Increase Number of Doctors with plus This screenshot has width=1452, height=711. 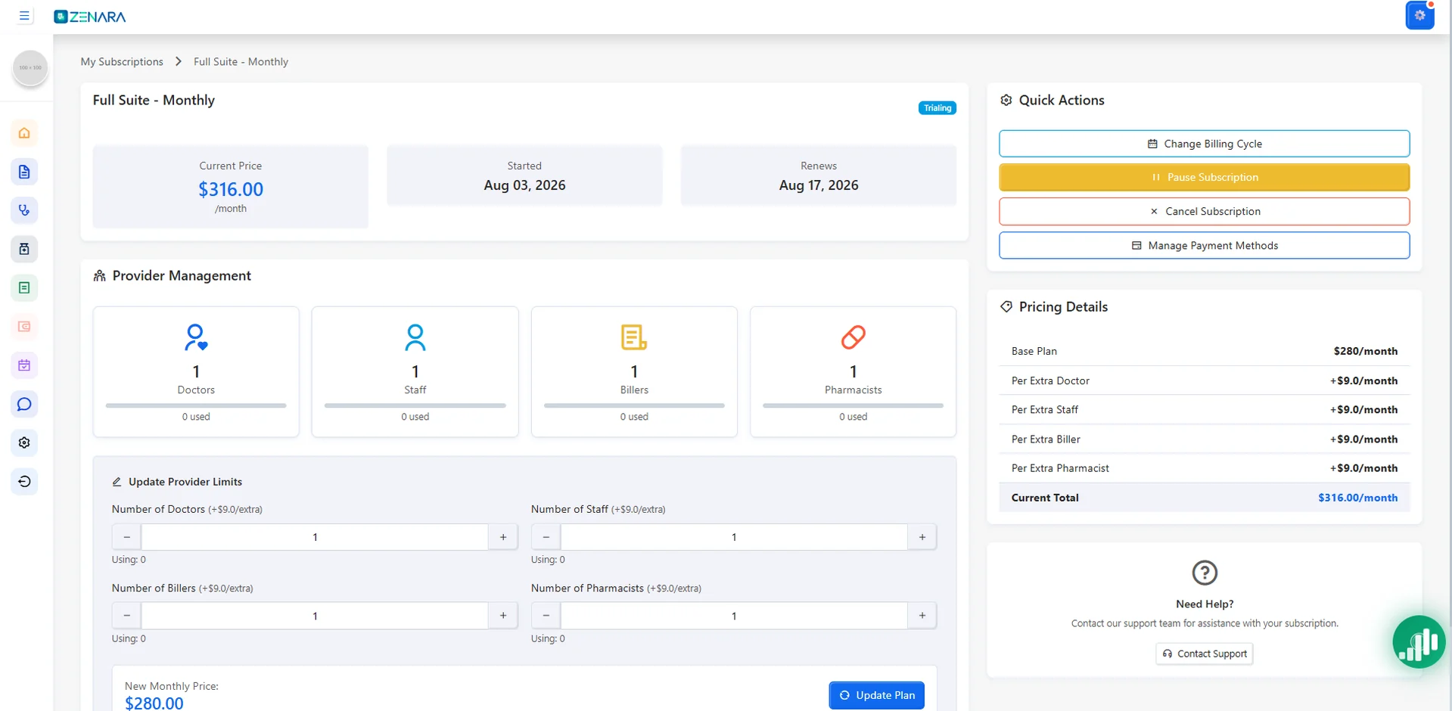[503, 537]
